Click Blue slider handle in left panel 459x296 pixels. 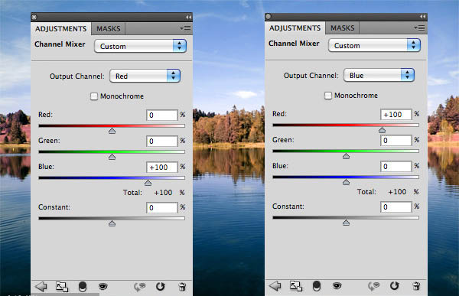click(x=148, y=183)
